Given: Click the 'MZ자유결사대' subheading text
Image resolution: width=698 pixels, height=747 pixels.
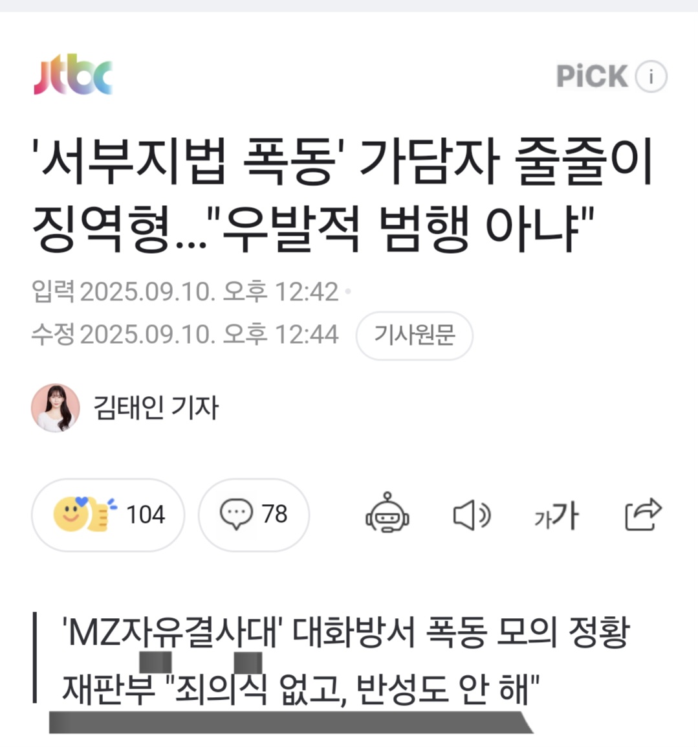Looking at the screenshot, I should click(346, 632).
